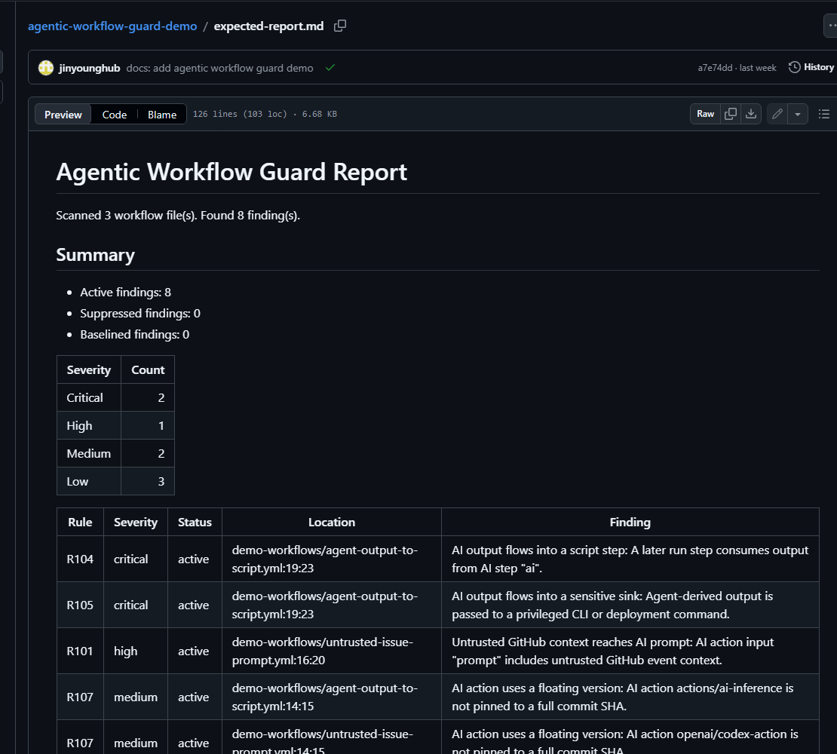Click Count column header
Image resolution: width=837 pixels, height=754 pixels.
(148, 369)
